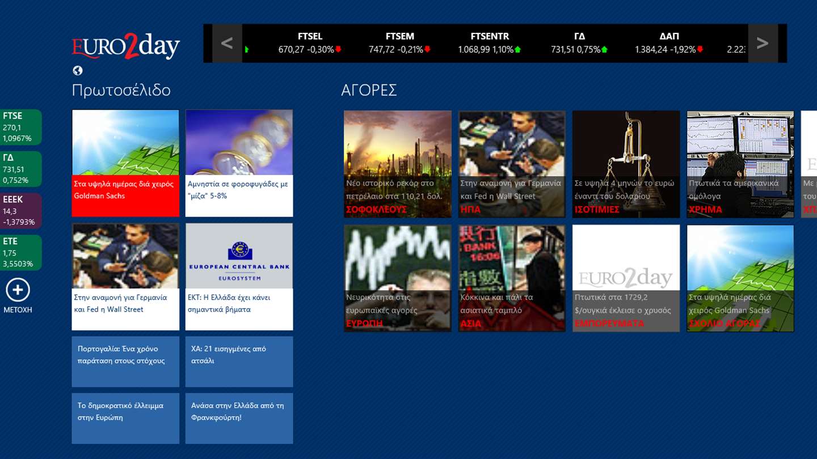
Task: Click the Euro2day logo
Action: (126, 46)
